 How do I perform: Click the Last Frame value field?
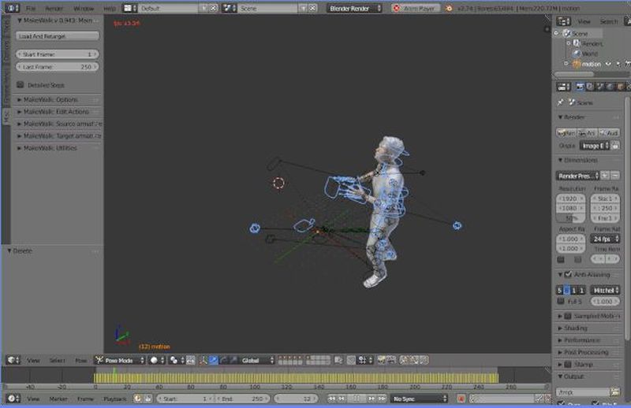coord(55,68)
